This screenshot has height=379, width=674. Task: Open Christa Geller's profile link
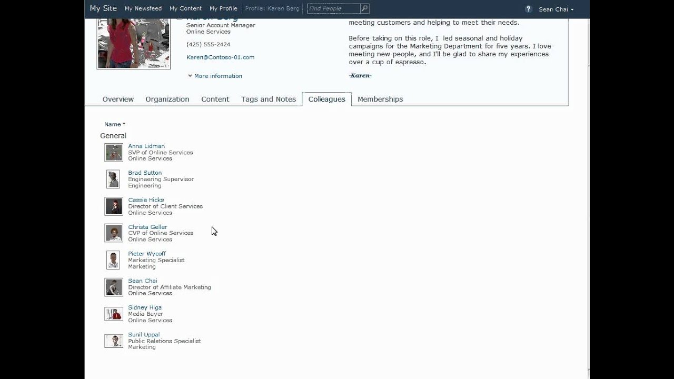coord(147,227)
